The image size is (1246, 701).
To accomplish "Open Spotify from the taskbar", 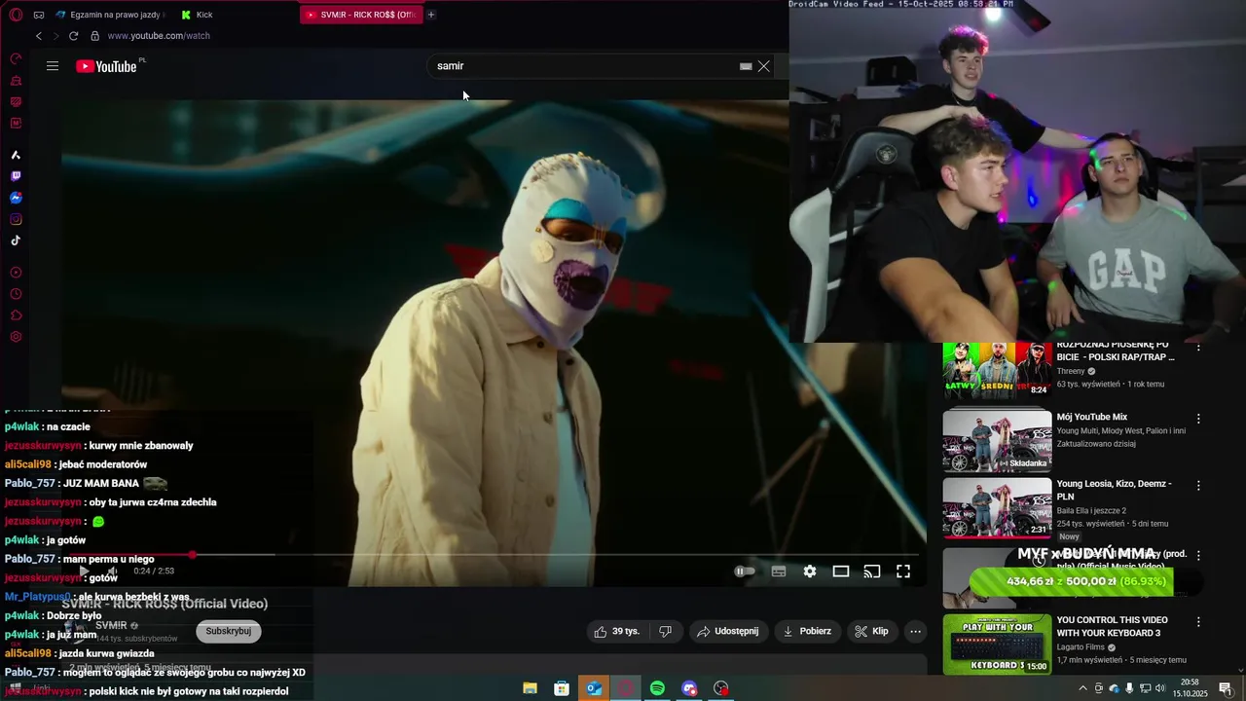I will [657, 688].
